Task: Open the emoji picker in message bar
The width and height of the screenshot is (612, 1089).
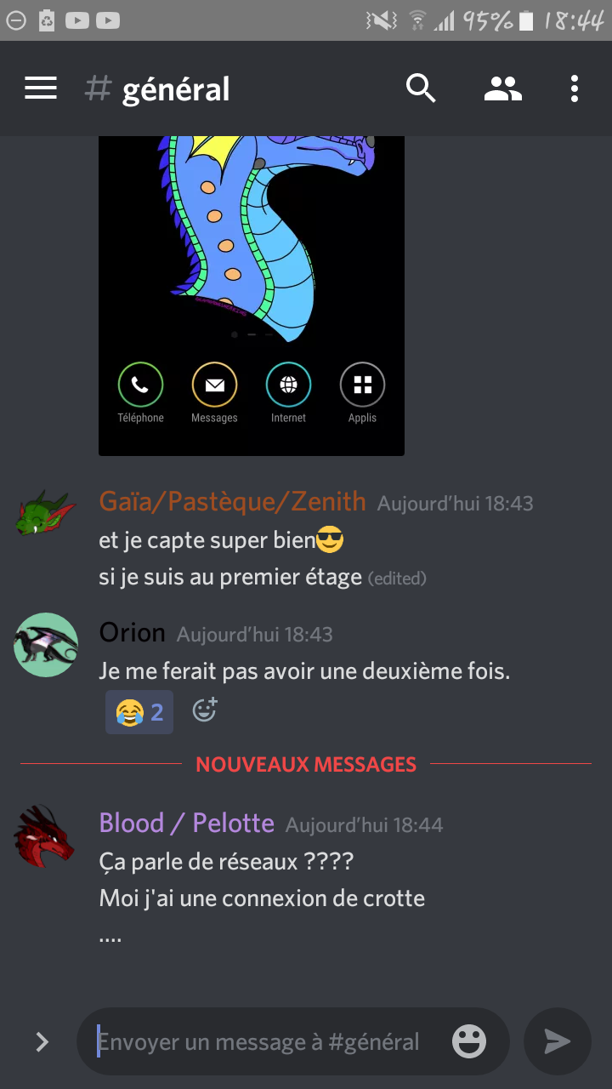Action: (469, 1041)
